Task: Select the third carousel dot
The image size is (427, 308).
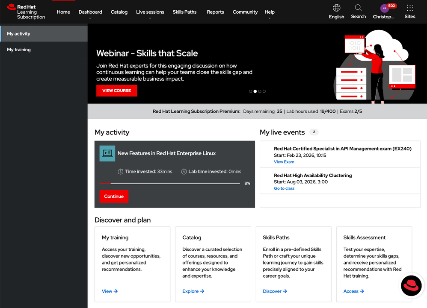Action: (x=260, y=91)
